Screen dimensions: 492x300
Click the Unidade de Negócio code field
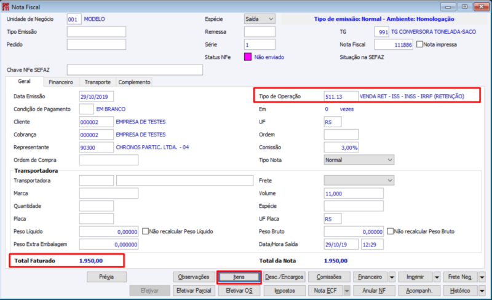pyautogui.click(x=74, y=19)
